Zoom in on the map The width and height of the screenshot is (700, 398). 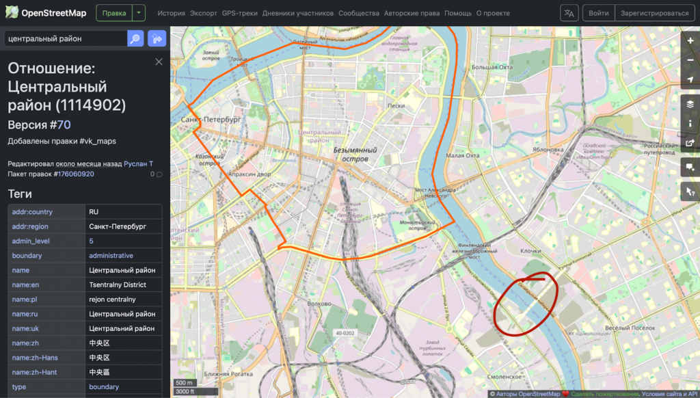[690, 40]
